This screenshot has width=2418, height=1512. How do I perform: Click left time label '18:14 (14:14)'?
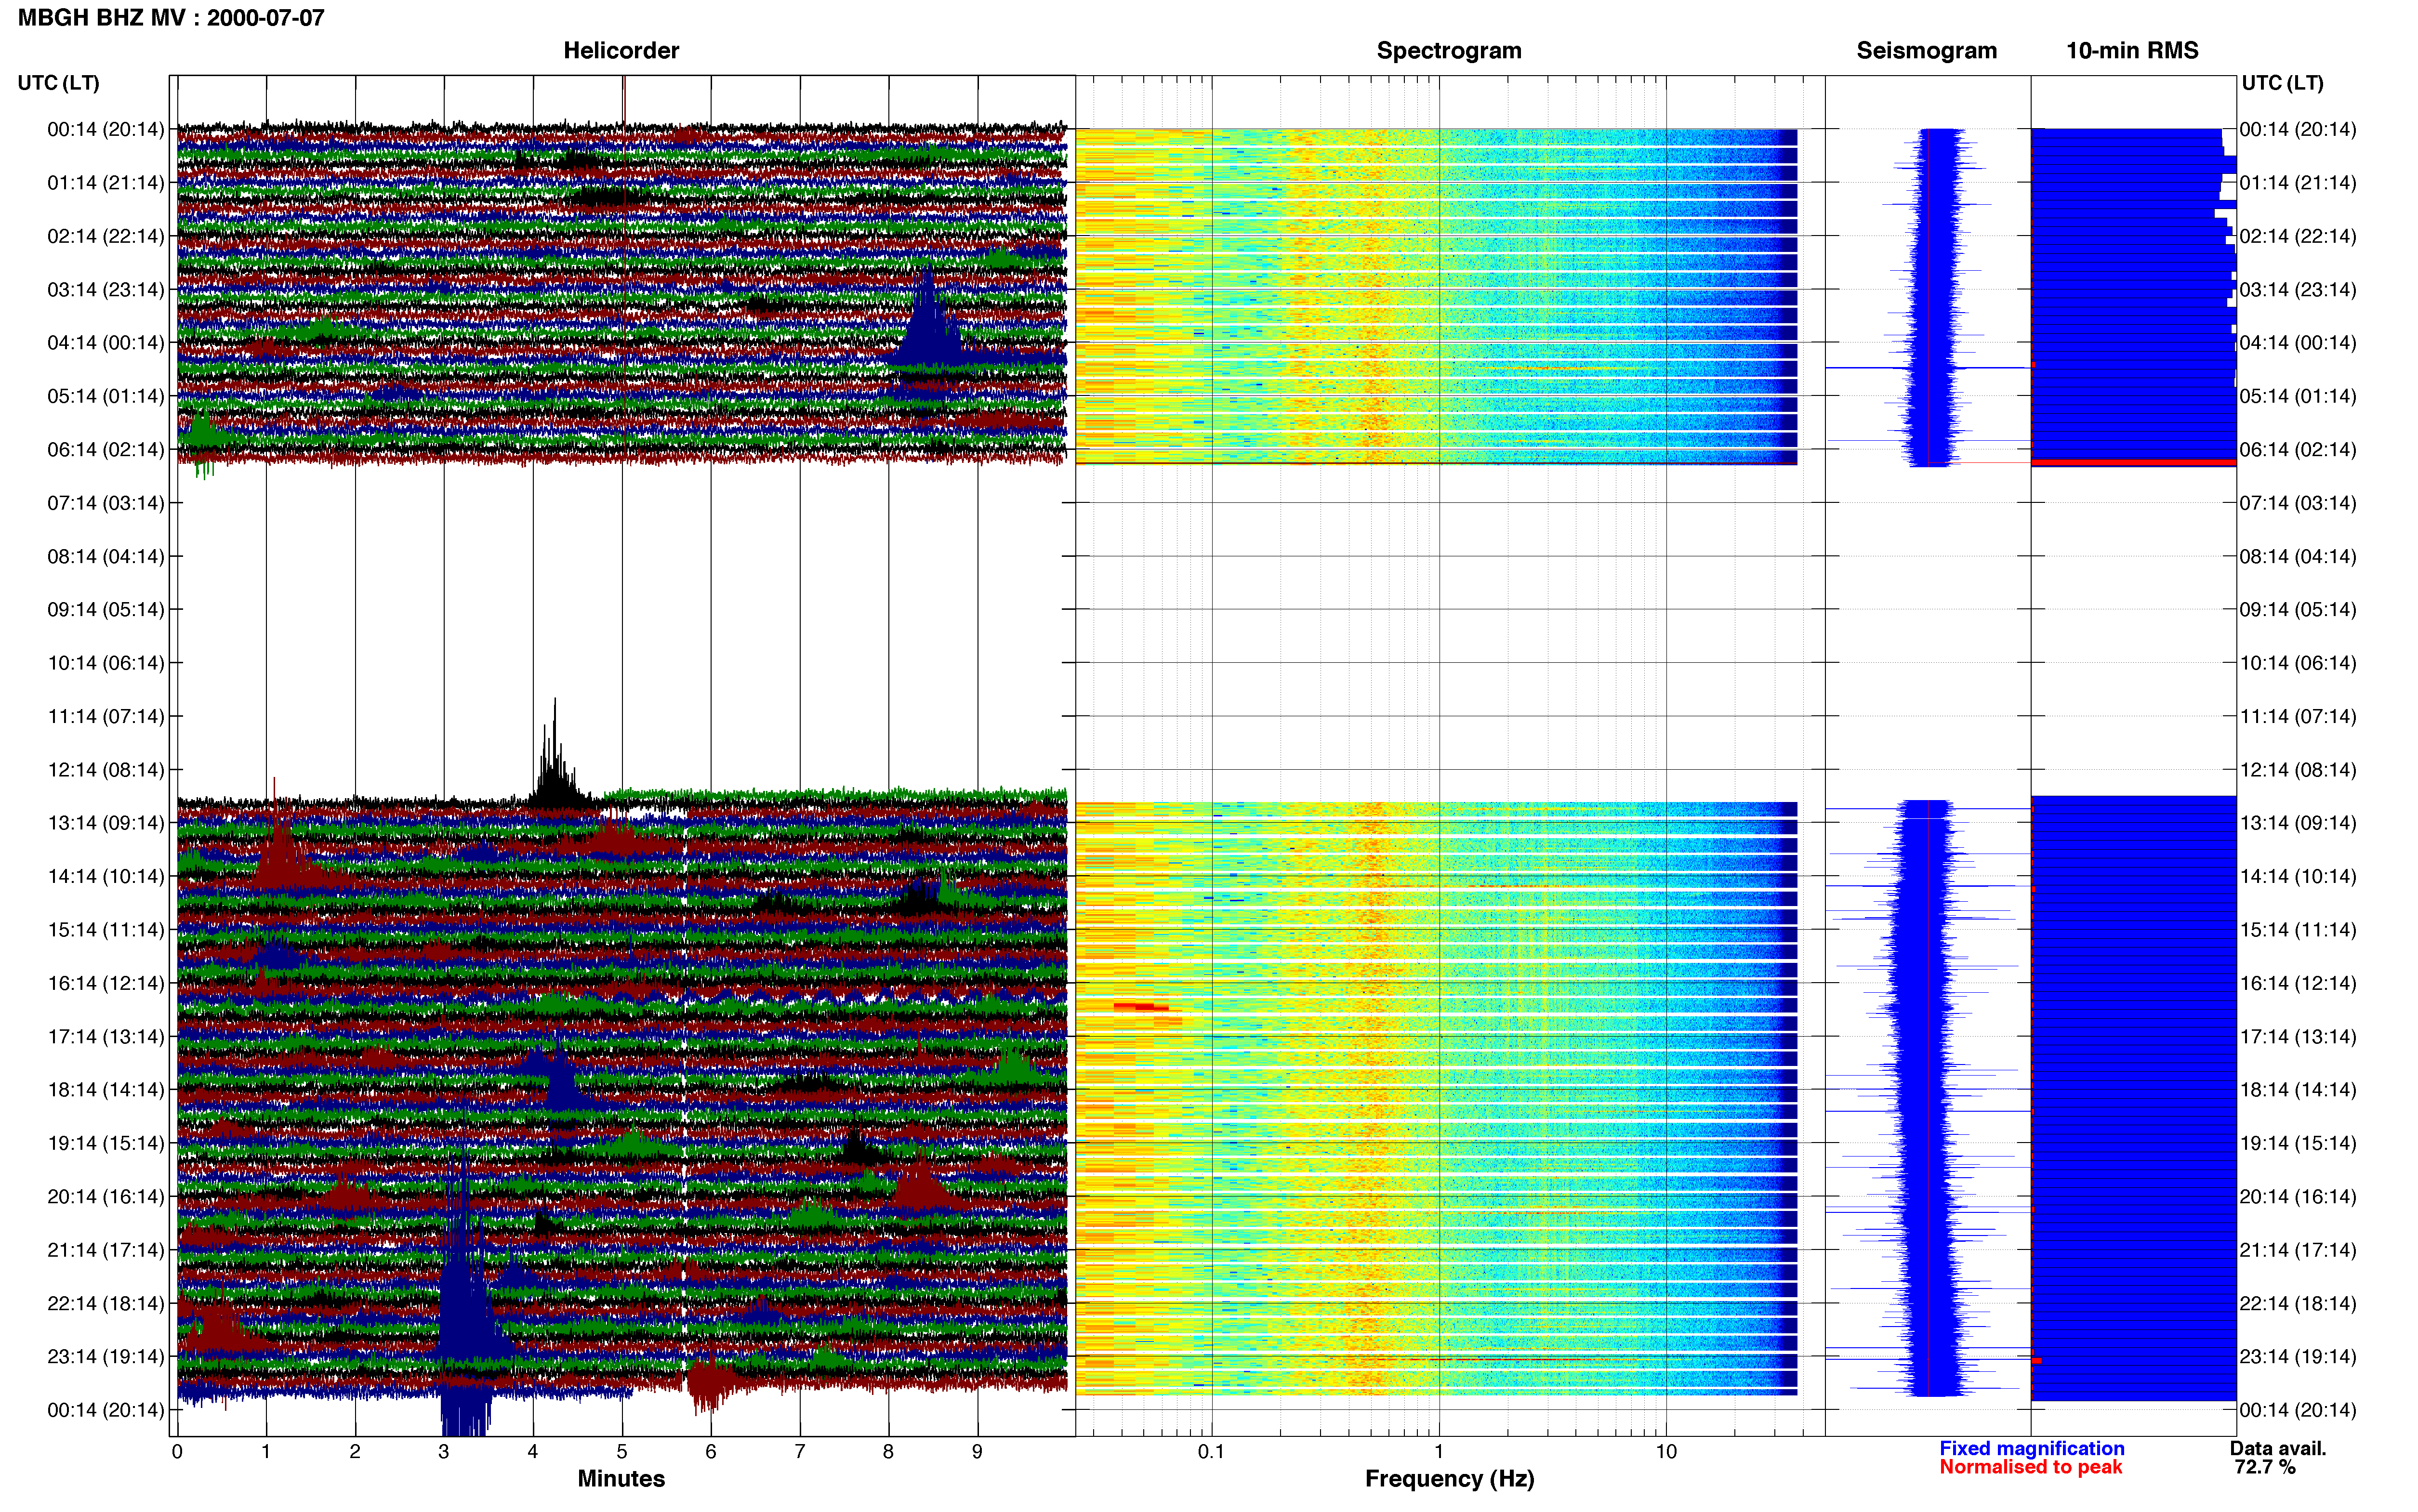(x=106, y=1090)
